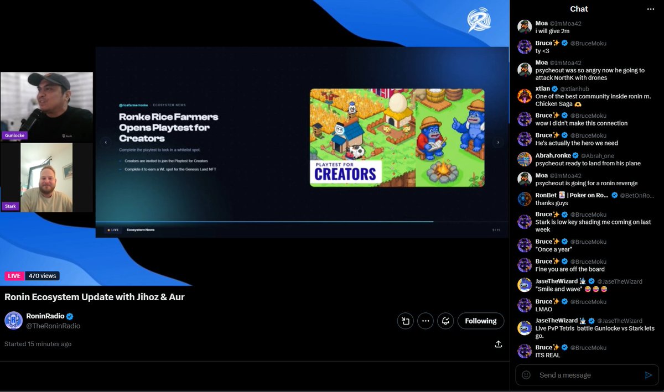Click the Chat panel header
The height and width of the screenshot is (392, 664).
coord(579,9)
